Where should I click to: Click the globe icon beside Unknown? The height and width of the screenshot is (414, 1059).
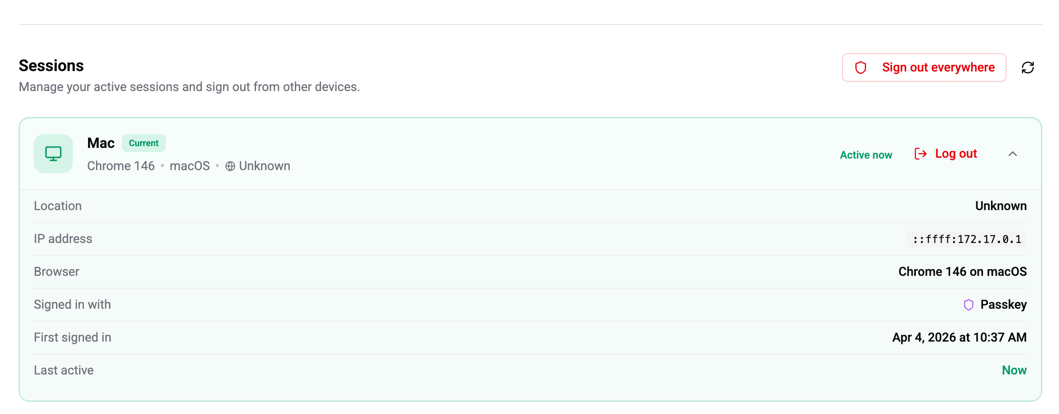point(230,166)
